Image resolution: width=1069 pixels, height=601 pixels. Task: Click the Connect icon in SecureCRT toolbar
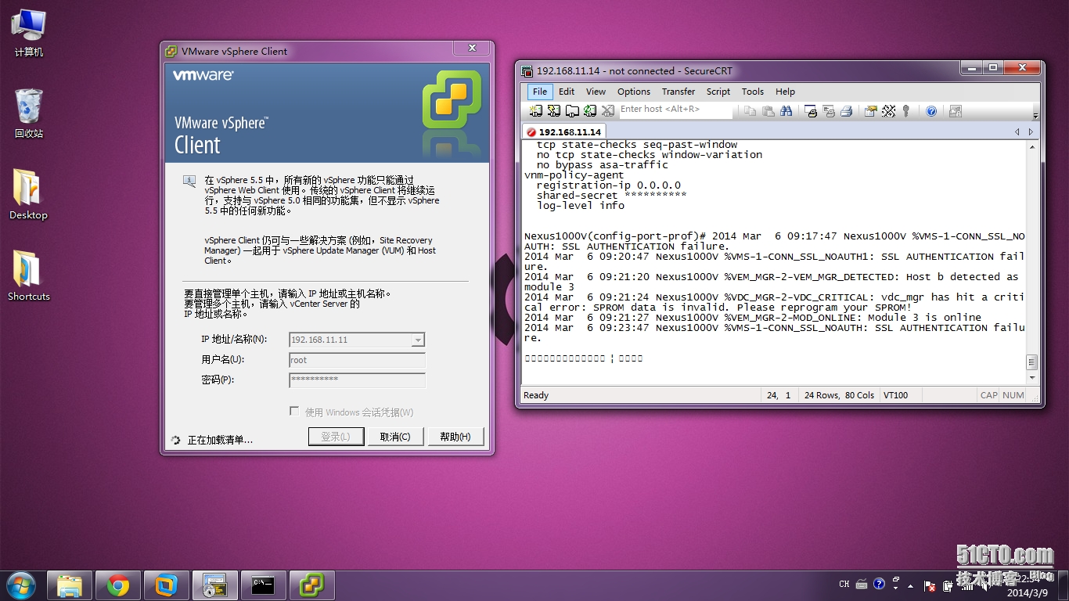pos(536,111)
